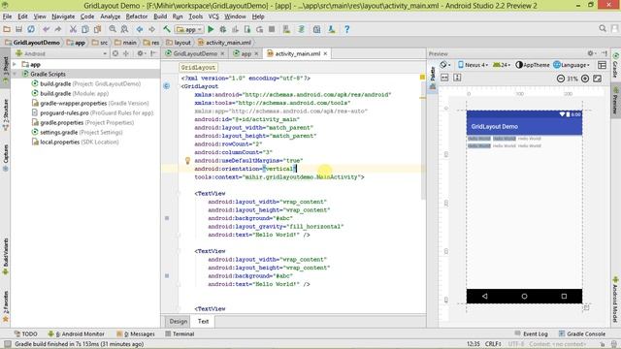The image size is (621, 349).
Task: Open run configuration app dropdown
Action: 189,29
